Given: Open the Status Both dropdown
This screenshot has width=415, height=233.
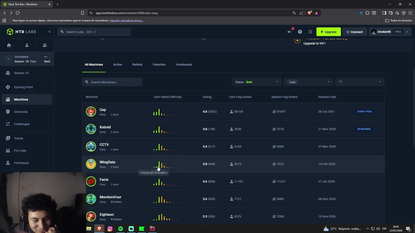Looking at the screenshot, I should [x=256, y=82].
